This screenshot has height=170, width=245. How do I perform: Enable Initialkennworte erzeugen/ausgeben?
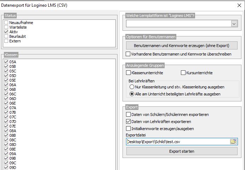click(128, 129)
